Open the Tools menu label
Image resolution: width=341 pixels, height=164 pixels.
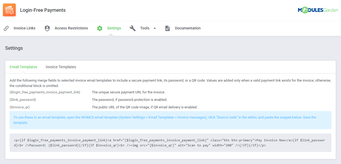(145, 28)
